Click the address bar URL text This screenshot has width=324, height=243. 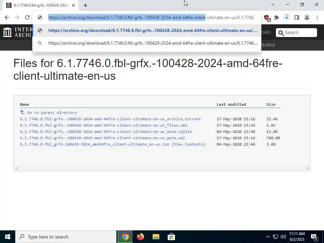[x=151, y=18]
